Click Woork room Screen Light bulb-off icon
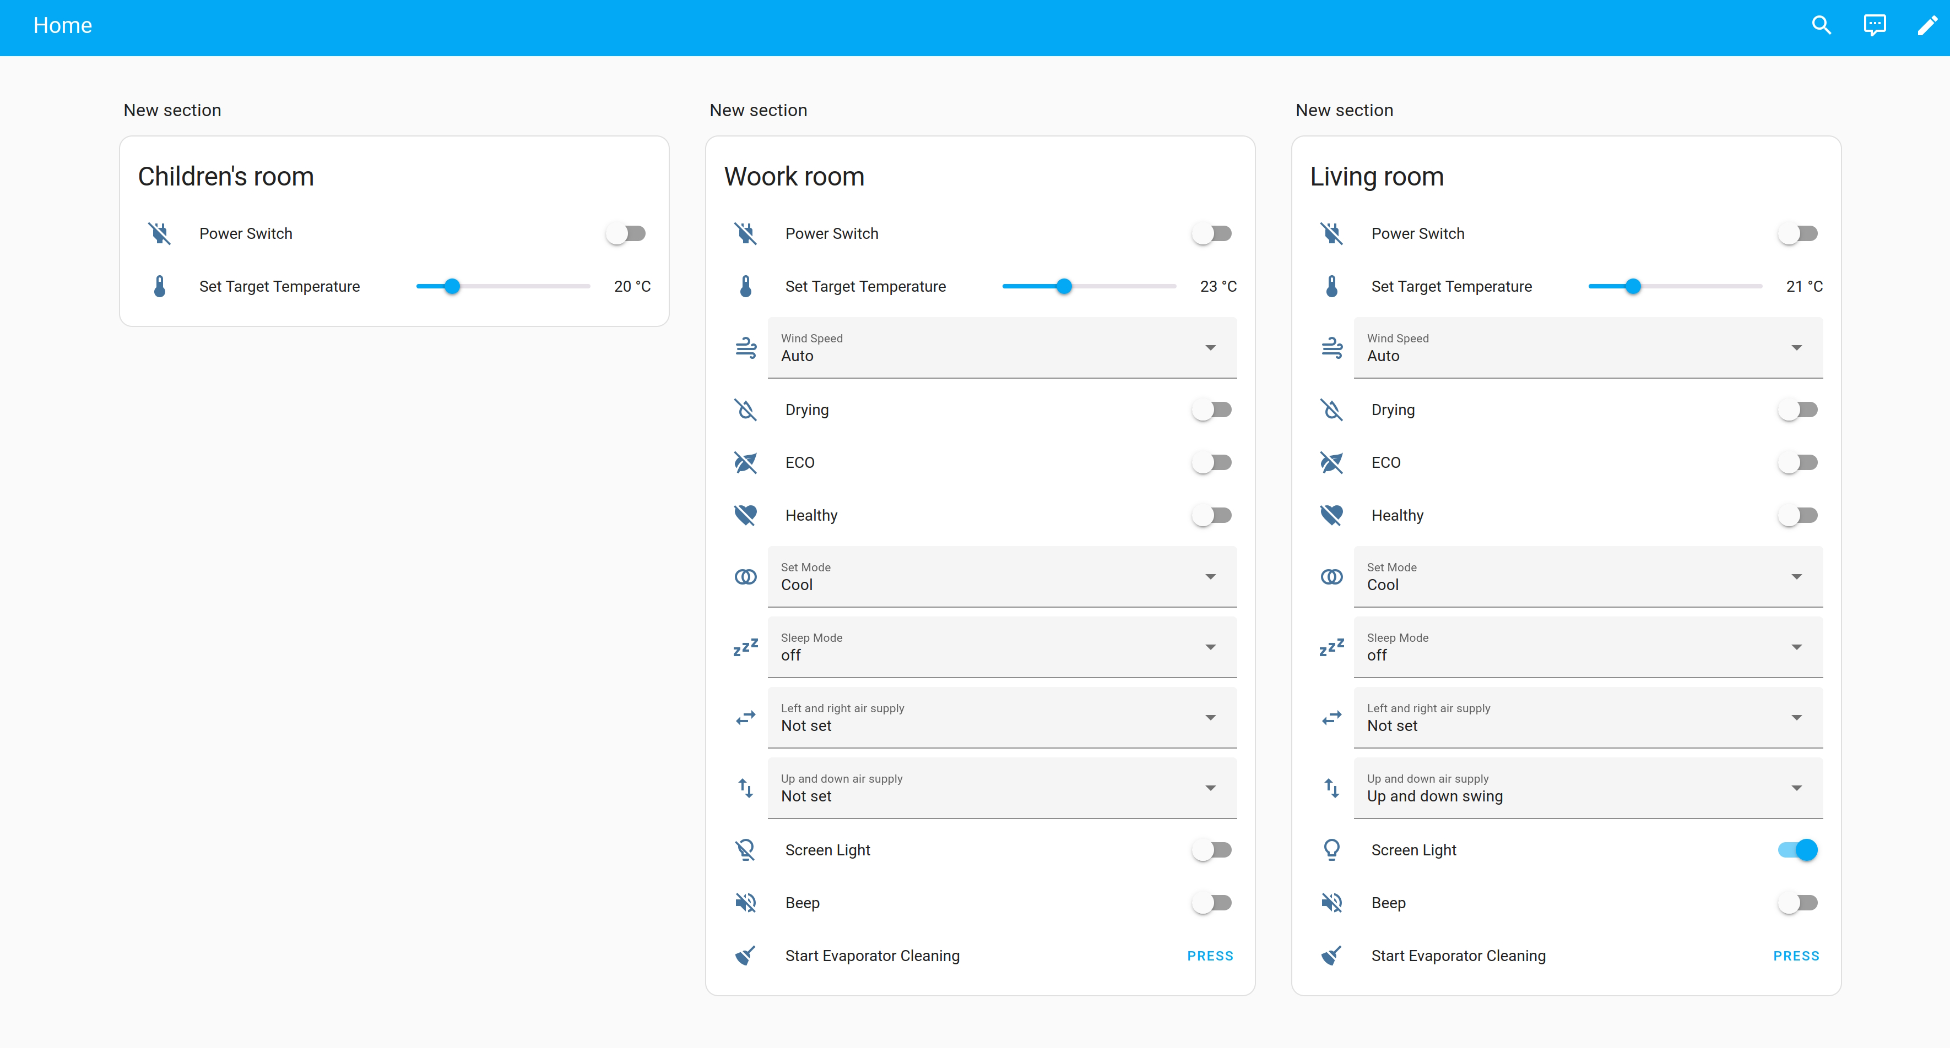This screenshot has width=1950, height=1048. (746, 850)
